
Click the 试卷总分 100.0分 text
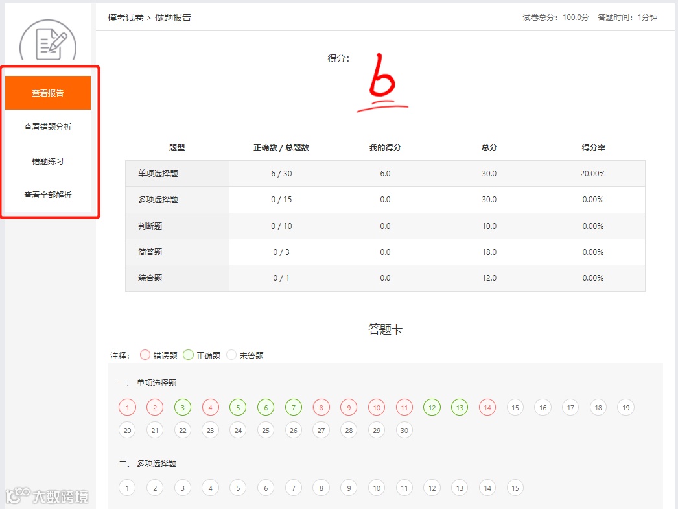click(555, 18)
